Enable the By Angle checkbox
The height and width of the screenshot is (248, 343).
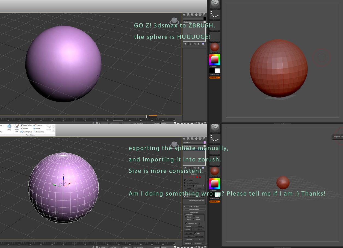pos(185,186)
